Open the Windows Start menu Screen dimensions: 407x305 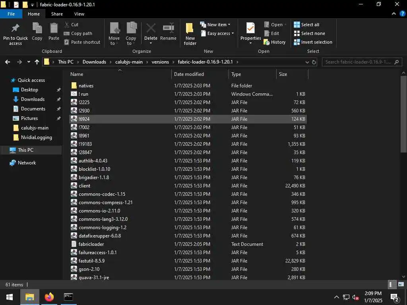10,297
